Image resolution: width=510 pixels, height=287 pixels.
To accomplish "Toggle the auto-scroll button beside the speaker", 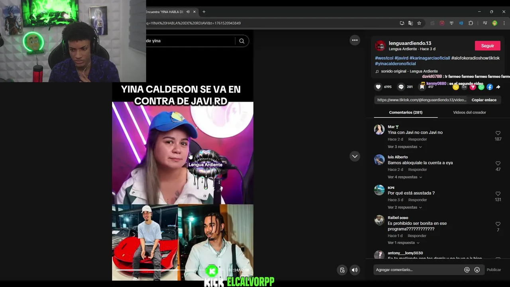I will pyautogui.click(x=342, y=270).
